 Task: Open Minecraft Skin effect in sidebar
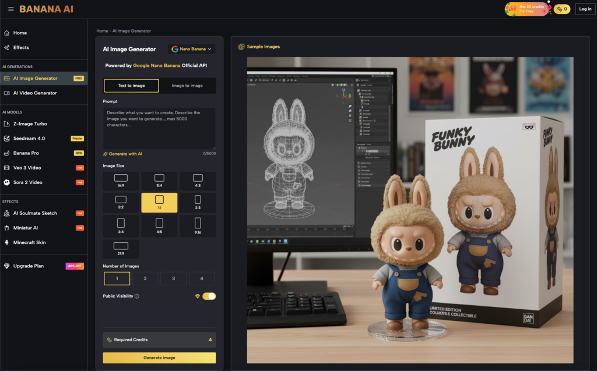pos(29,242)
